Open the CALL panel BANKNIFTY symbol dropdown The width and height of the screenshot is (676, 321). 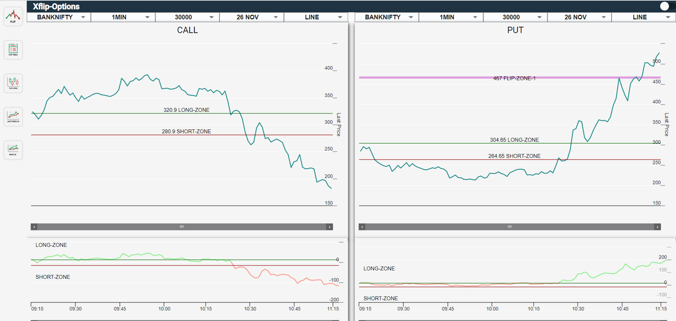click(58, 17)
